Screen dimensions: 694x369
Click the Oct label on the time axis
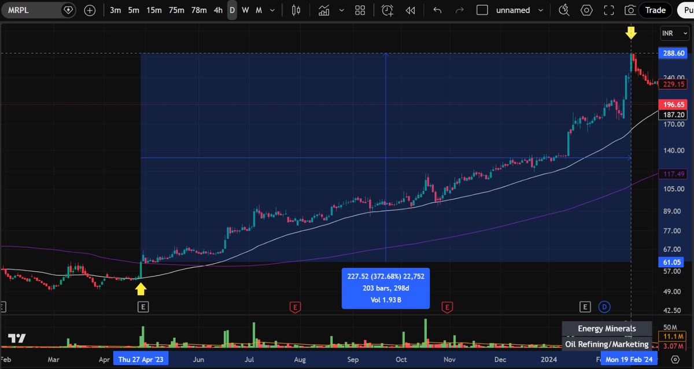click(x=401, y=359)
